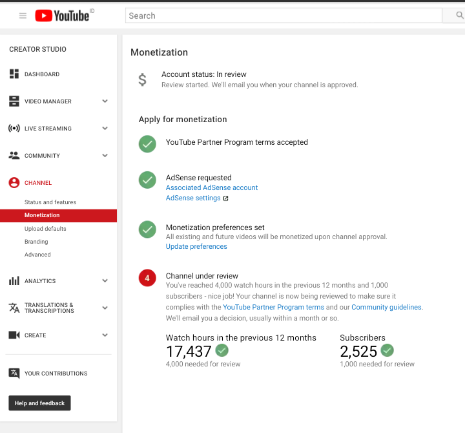The height and width of the screenshot is (433, 465).
Task: Click the 'Account status: In review' text
Action: (204, 74)
